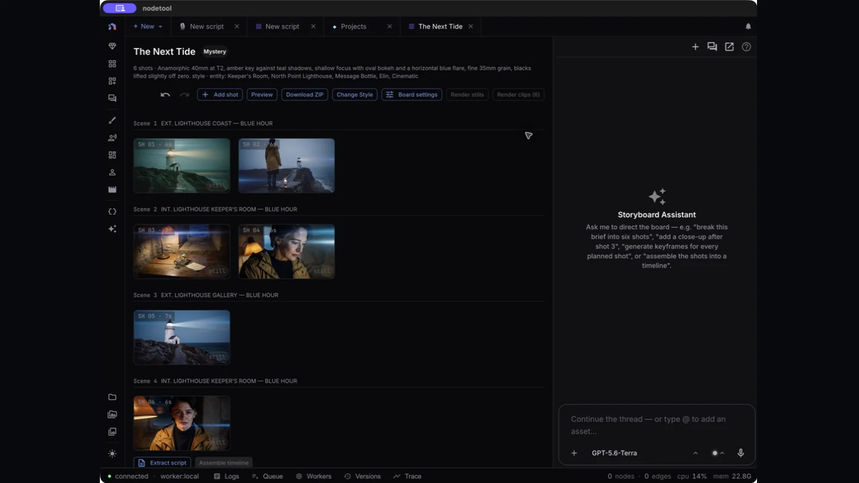Focus the Continue the thread input field
The image size is (859, 483).
coord(657,425)
